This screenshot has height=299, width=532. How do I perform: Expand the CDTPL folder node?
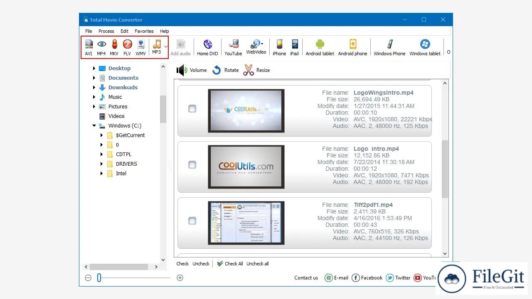tap(101, 154)
